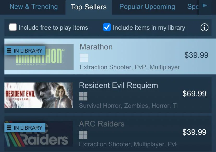Screen dimensions: 216x152
Task: Open the ARC Raiders title
Action: (102, 124)
